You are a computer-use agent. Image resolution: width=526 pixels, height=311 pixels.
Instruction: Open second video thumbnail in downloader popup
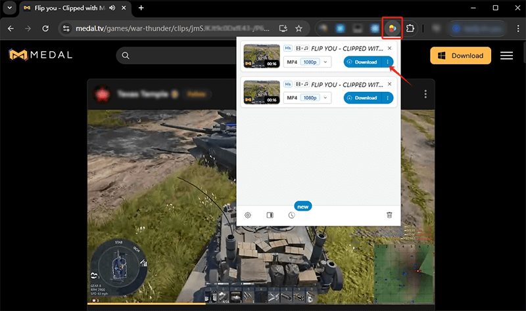click(262, 92)
